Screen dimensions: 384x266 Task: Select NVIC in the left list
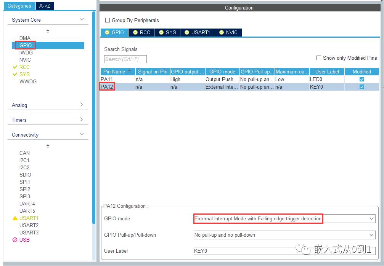25,60
